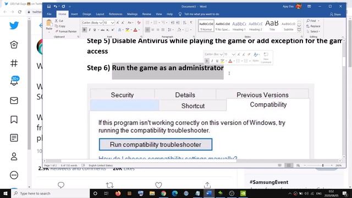Click the Share button in Word
352x198 pixels.
pyautogui.click(x=335, y=14)
